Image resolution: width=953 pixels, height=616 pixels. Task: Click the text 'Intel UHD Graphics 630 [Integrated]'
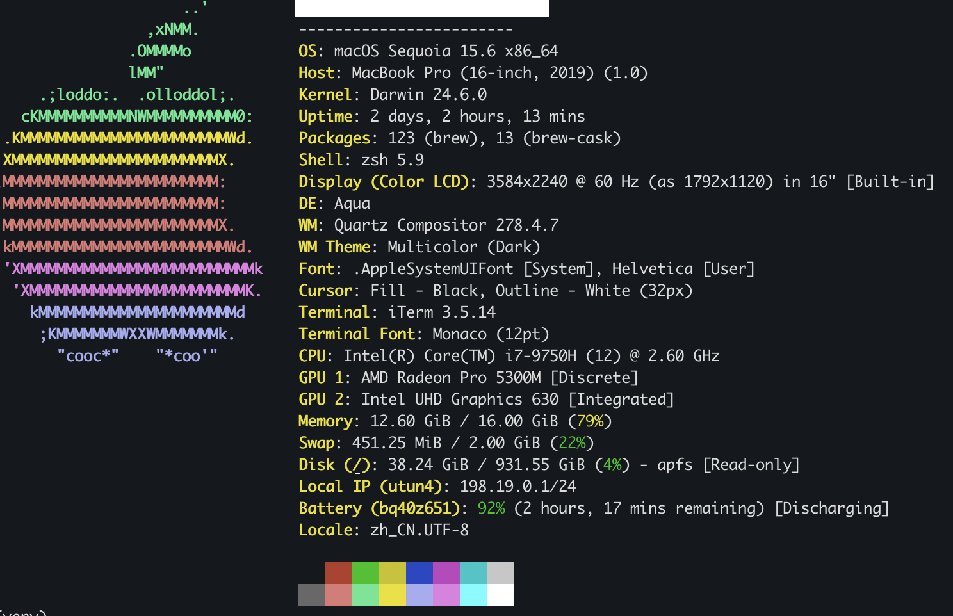[x=518, y=400]
